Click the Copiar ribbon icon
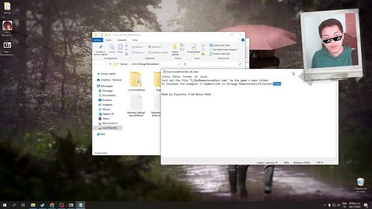This screenshot has width=372, height=209. (x=112, y=47)
